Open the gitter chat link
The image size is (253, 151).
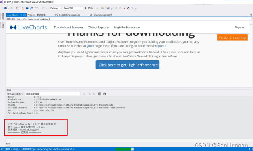coord(90,46)
